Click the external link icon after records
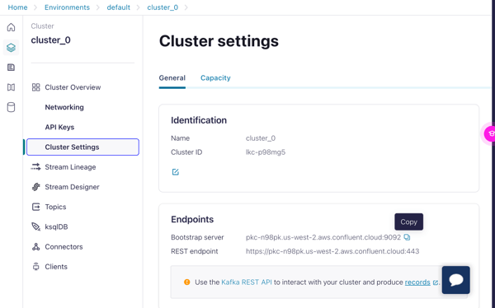The image size is (495, 308). pyautogui.click(x=436, y=282)
